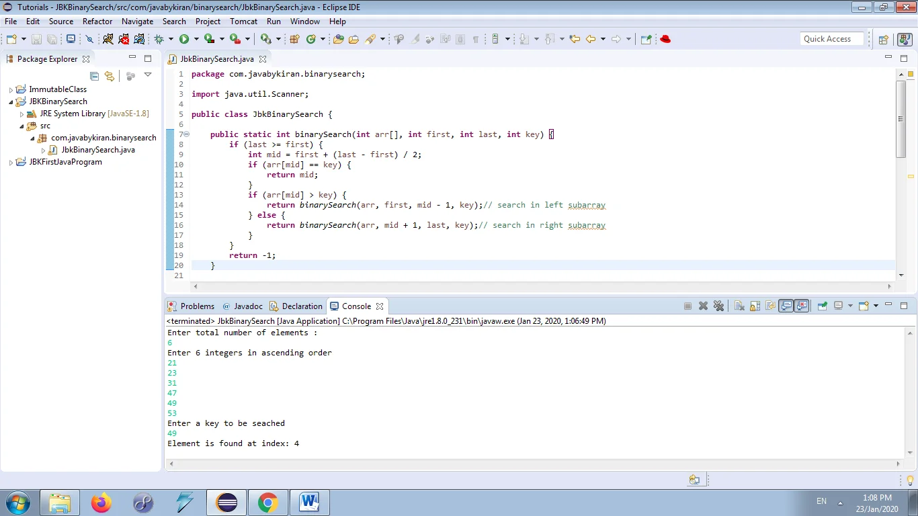This screenshot has height=516, width=918.
Task: Click the Quick Access search field
Action: [831, 38]
